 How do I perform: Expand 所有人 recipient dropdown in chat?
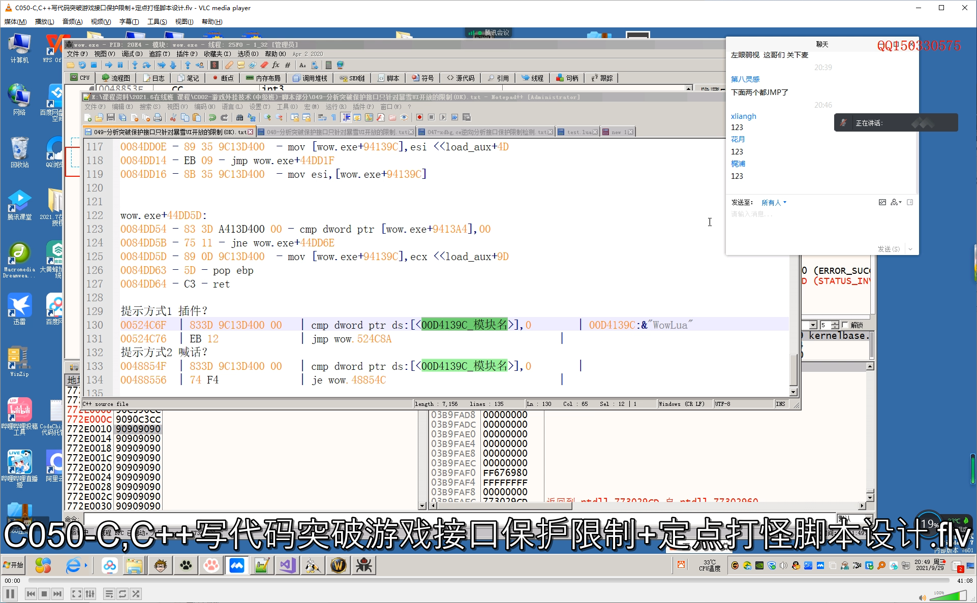(774, 202)
